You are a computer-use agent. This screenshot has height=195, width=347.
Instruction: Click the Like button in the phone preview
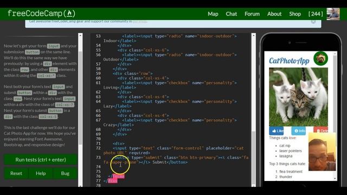coord(276,131)
